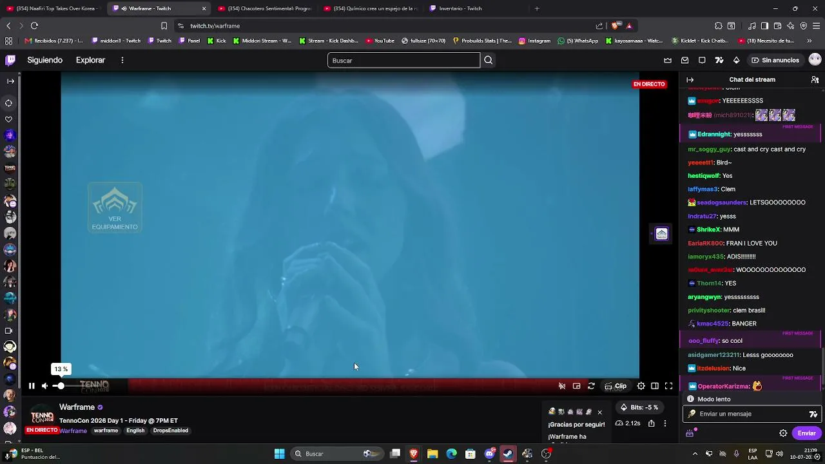Pause the Warframe stream playback
Screen dimensions: 825x464
[32, 386]
